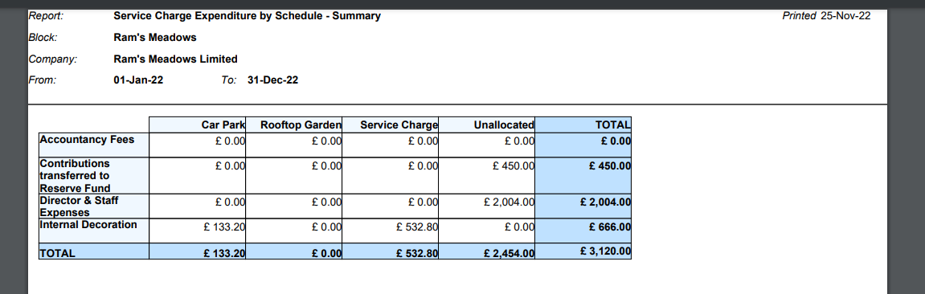Screen dimensions: 925x294
Task: Select the Rooftop Garden column header
Action: (294, 125)
